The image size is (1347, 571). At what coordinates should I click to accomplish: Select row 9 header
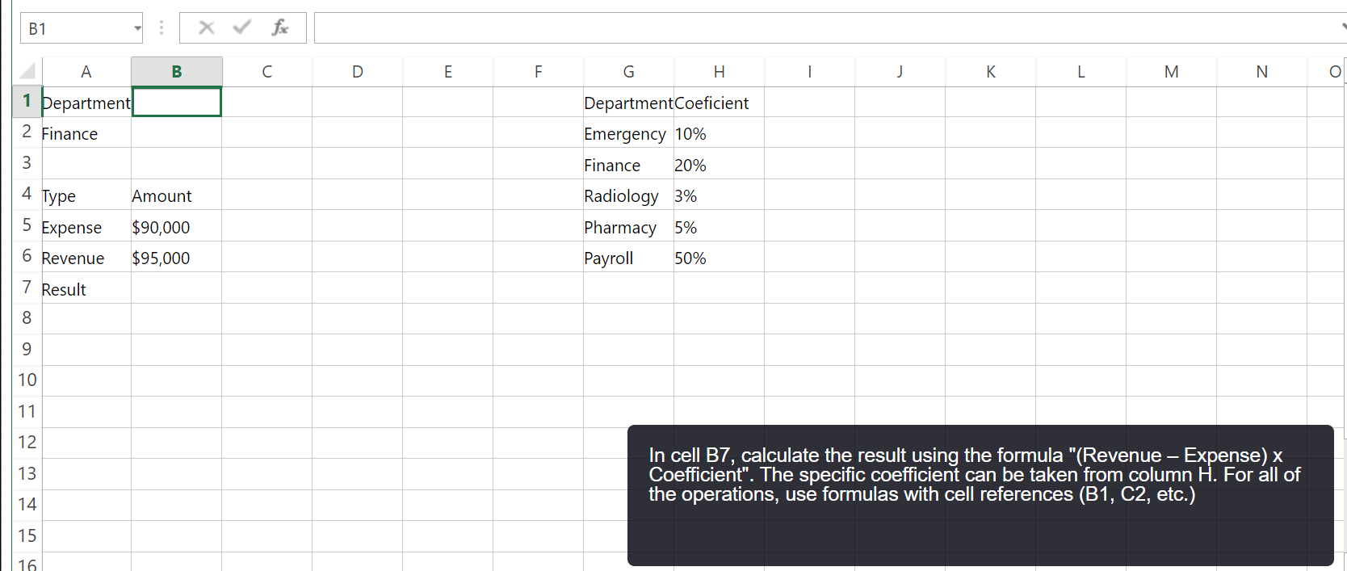click(x=27, y=350)
